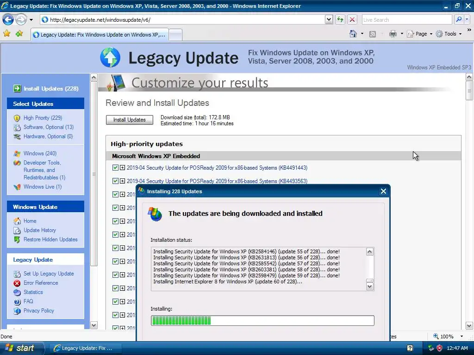This screenshot has width=474, height=355.
Task: Click the Software Optional icon
Action: click(x=17, y=128)
